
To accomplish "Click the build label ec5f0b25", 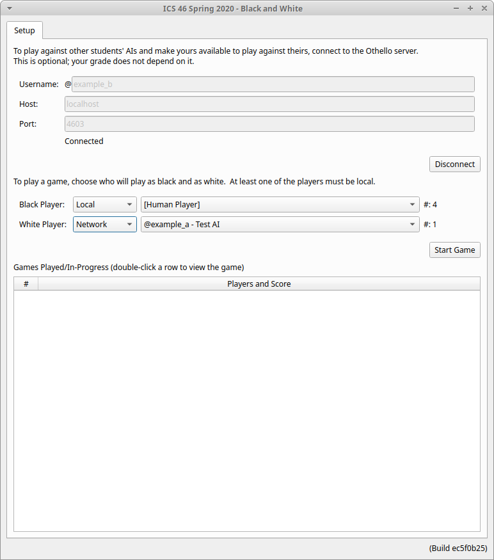I will click(458, 548).
